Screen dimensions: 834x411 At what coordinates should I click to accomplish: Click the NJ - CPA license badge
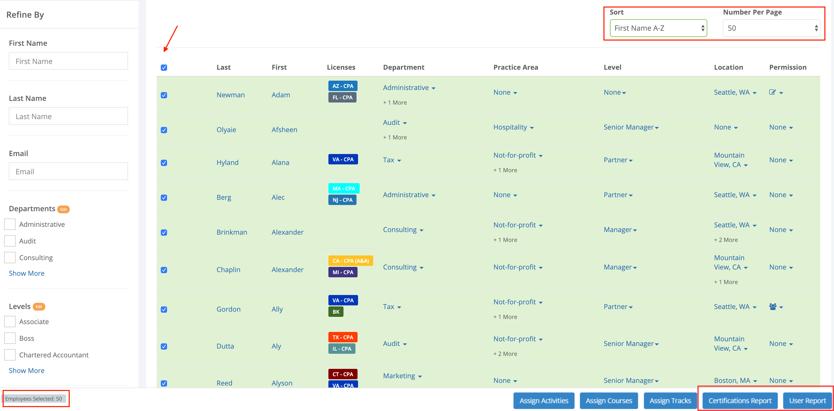[342, 200]
